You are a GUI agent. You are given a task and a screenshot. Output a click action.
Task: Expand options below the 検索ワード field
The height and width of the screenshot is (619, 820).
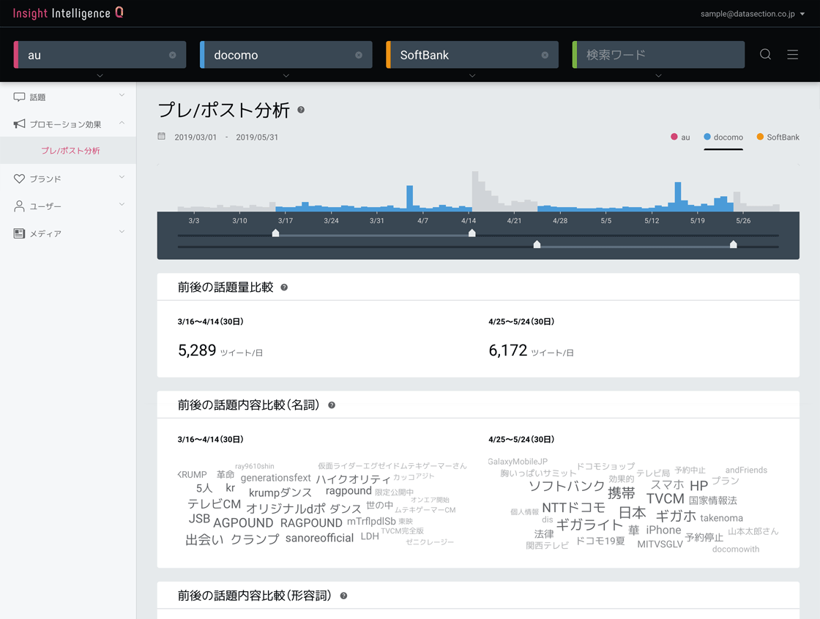[658, 76]
